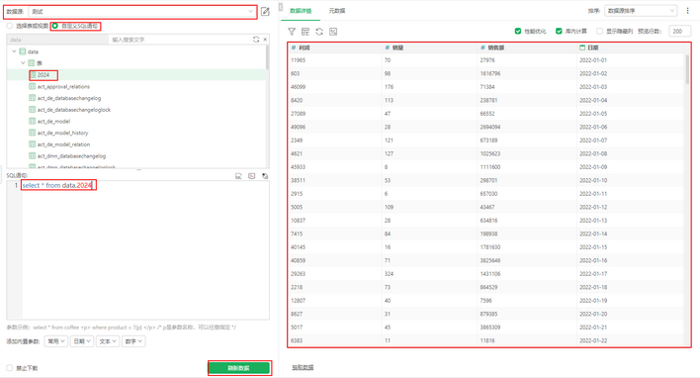This screenshot has height=378, width=700.
Task: Select act_de_databasechangeloglock table
Action: pyautogui.click(x=74, y=110)
